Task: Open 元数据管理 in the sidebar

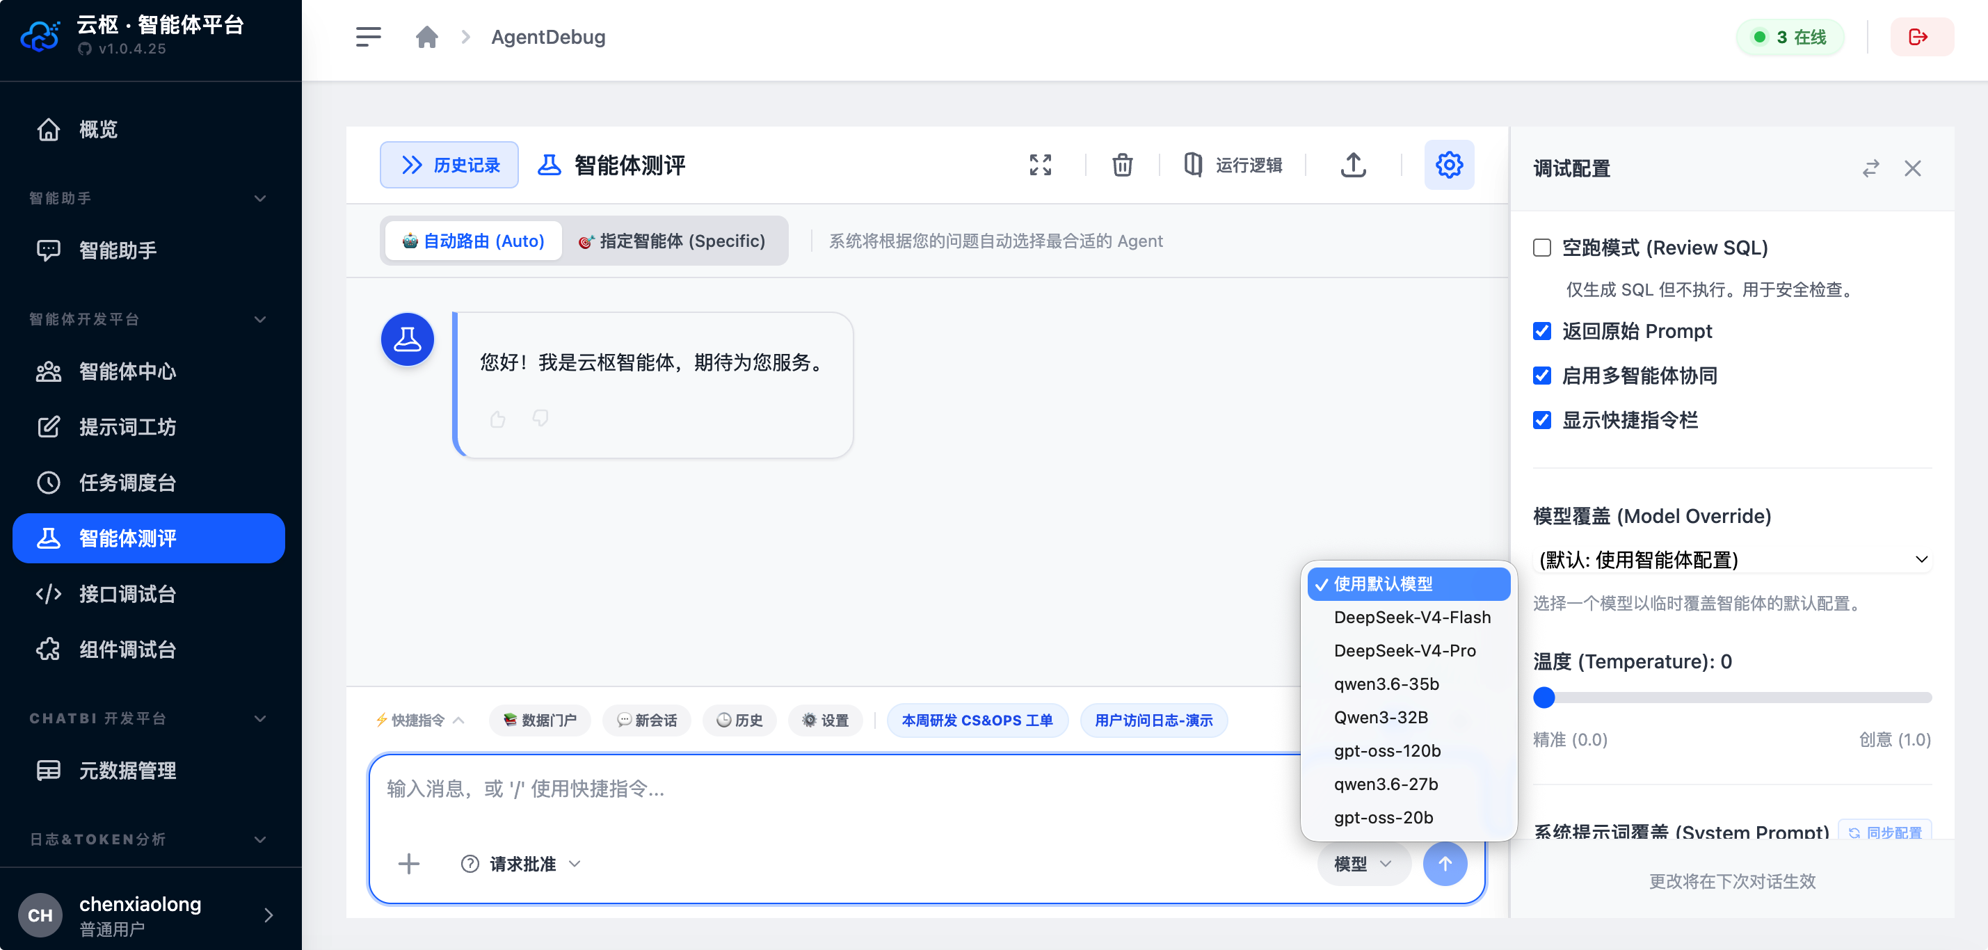Action: (149, 770)
